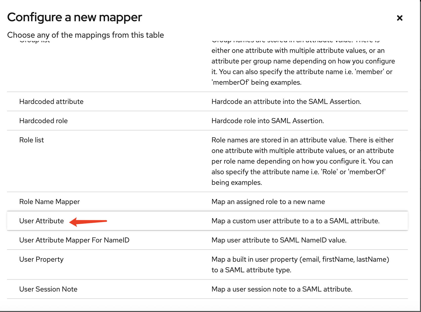Click 'Map a built in user property' description

pyautogui.click(x=300, y=264)
